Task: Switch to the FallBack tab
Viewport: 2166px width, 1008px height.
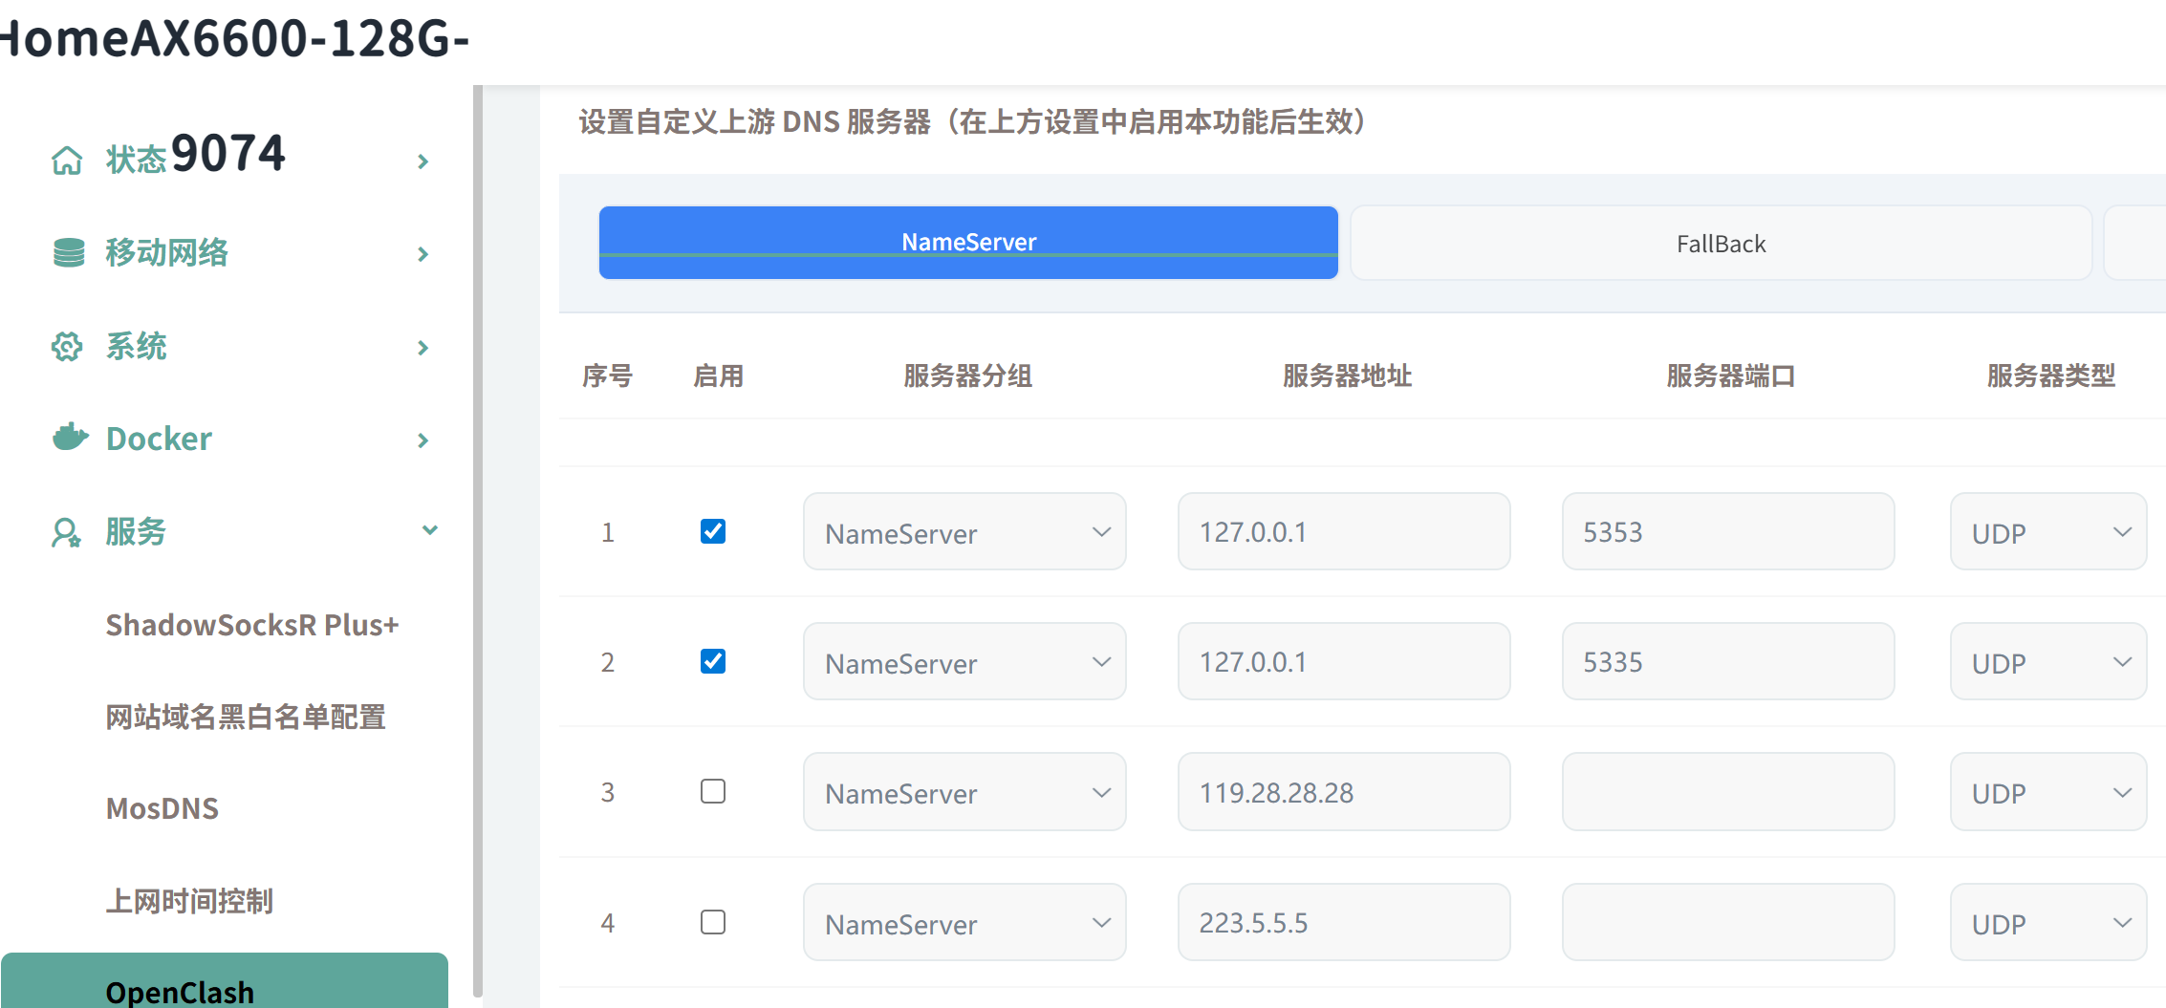Action: pyautogui.click(x=1721, y=244)
